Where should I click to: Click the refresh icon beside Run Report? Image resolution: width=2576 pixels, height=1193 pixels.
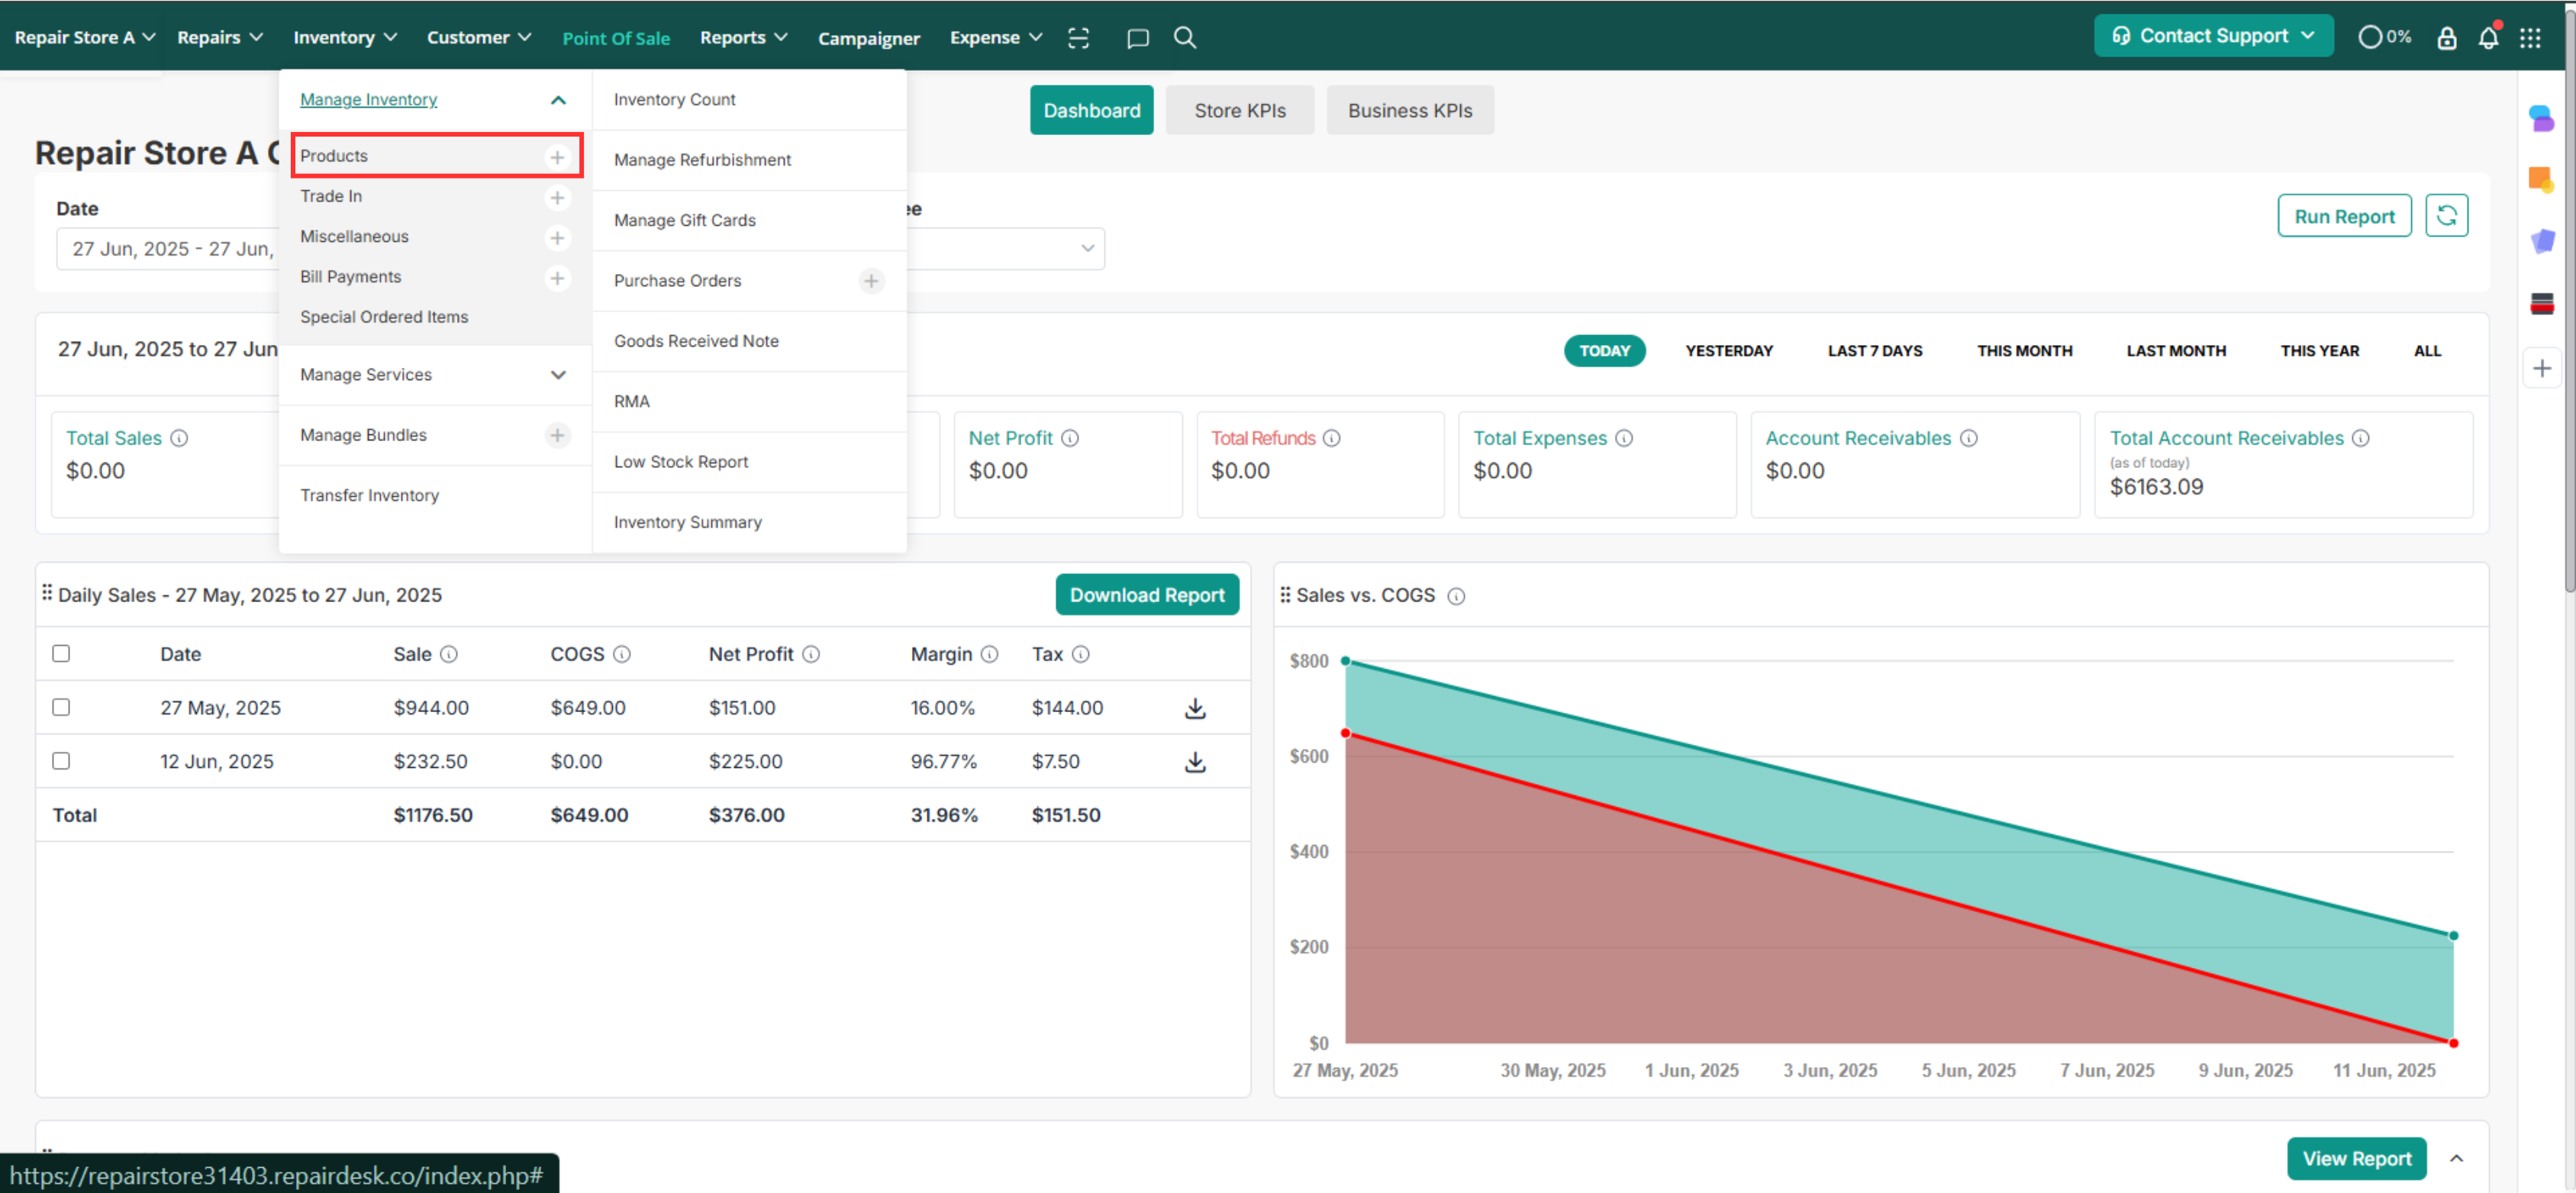pyautogui.click(x=2446, y=216)
